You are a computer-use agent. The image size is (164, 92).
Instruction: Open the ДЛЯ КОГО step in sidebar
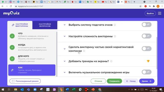pyautogui.click(x=32, y=59)
